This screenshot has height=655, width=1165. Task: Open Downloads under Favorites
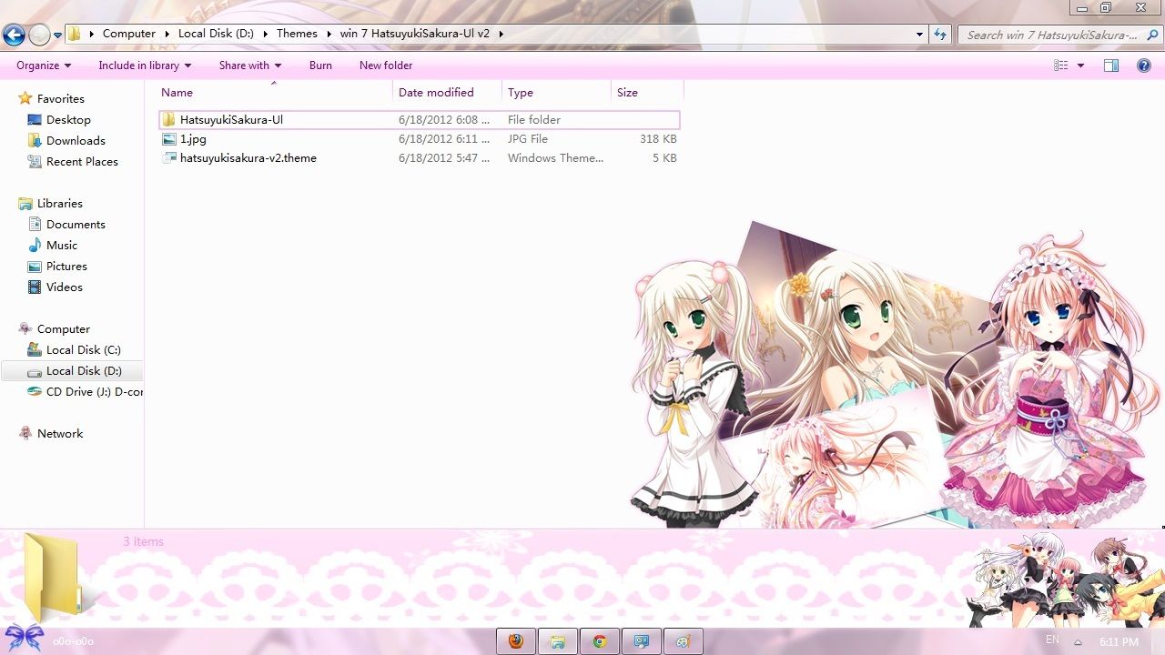pyautogui.click(x=76, y=141)
